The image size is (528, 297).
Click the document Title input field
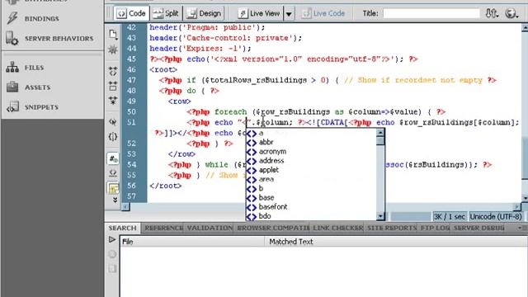431,13
